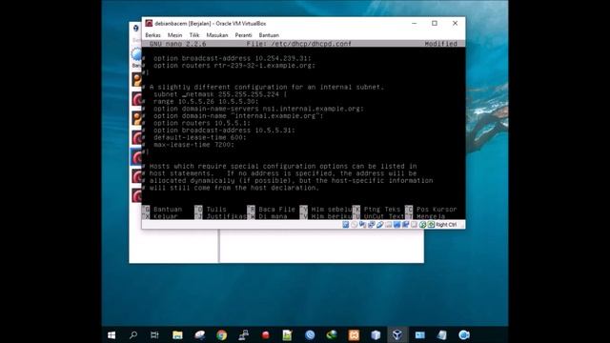Open the Berkas menu

click(x=152, y=35)
